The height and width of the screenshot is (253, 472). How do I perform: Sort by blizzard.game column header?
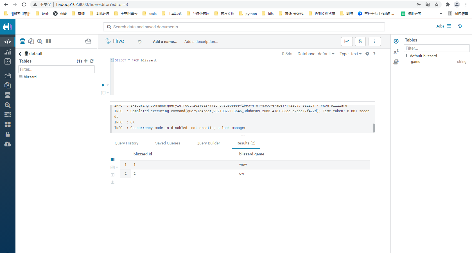(x=252, y=154)
